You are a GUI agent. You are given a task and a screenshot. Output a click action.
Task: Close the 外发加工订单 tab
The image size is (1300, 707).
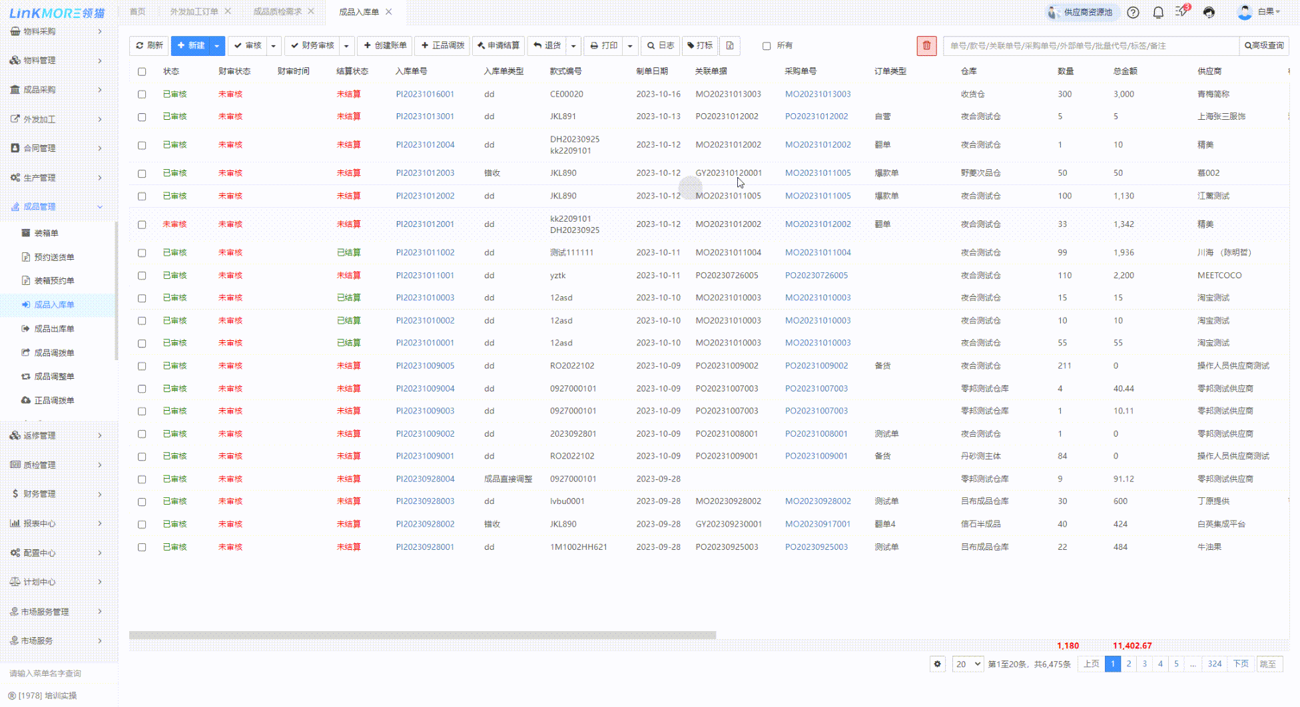[x=228, y=11]
